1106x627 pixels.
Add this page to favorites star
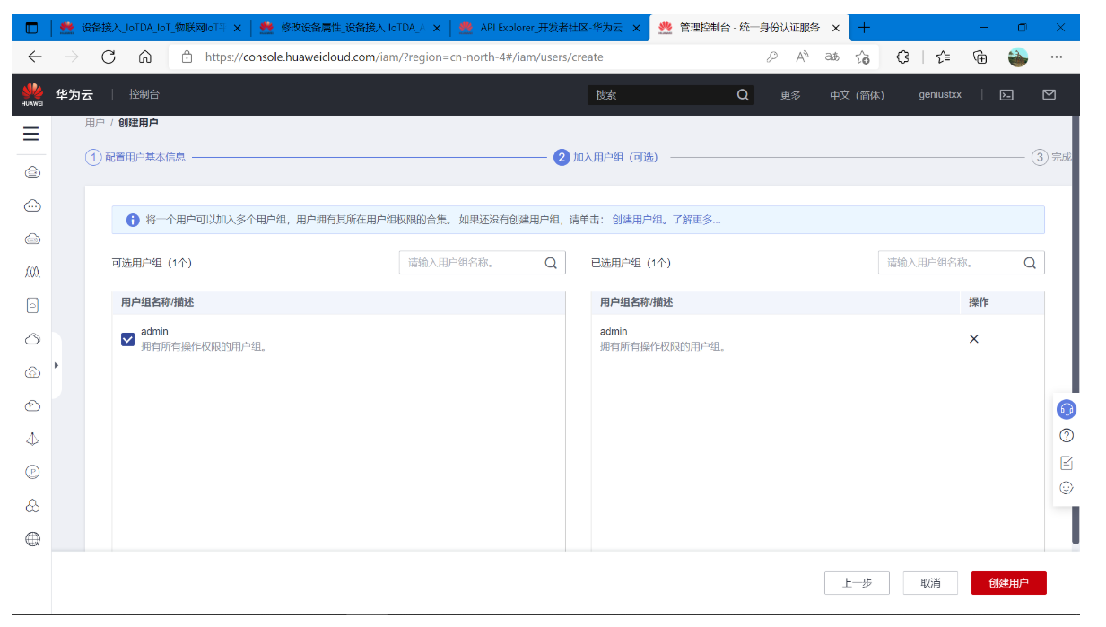pyautogui.click(x=863, y=57)
